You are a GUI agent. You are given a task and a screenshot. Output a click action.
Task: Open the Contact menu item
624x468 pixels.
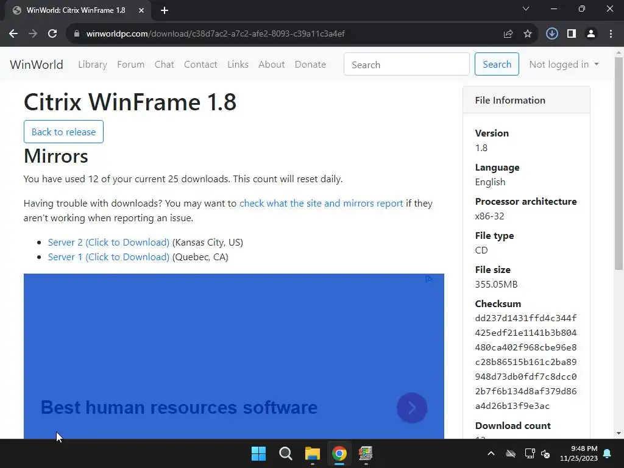tap(200, 65)
